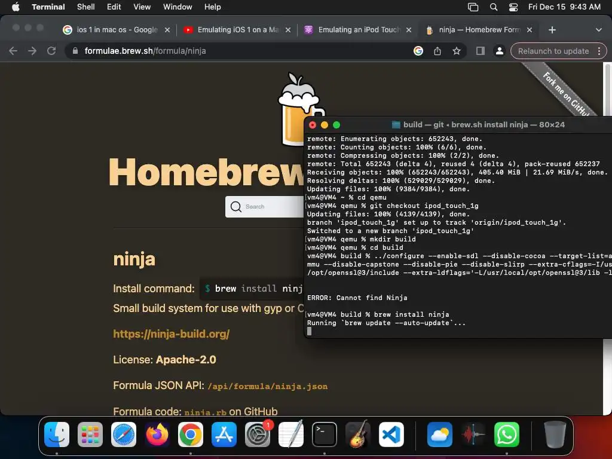Close the ninja Homebrew tab
Viewport: 612px width, 459px height.
(x=530, y=30)
